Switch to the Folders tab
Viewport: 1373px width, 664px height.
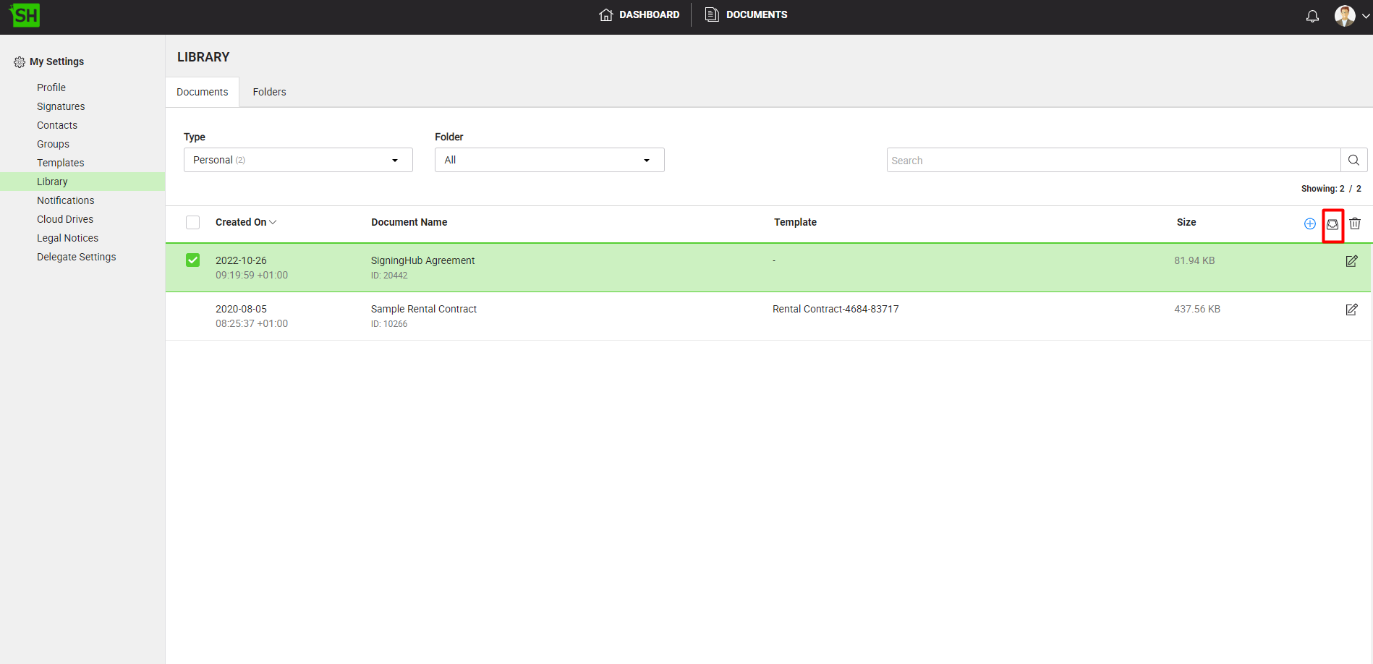click(269, 92)
